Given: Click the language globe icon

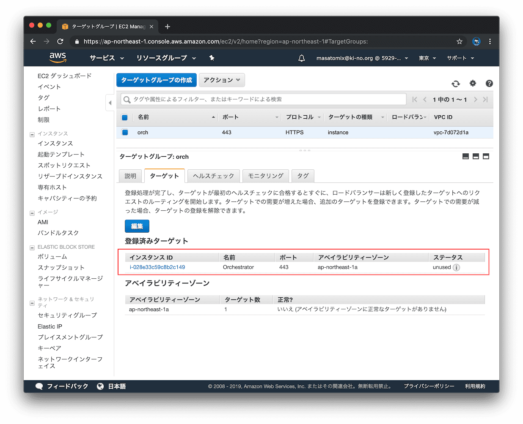Looking at the screenshot, I should [x=100, y=386].
